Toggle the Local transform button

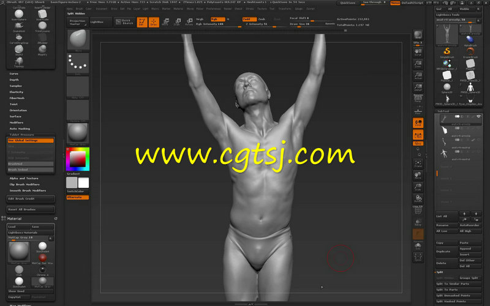click(x=418, y=123)
